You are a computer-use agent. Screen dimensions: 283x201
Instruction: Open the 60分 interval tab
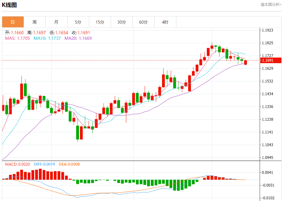143,22
